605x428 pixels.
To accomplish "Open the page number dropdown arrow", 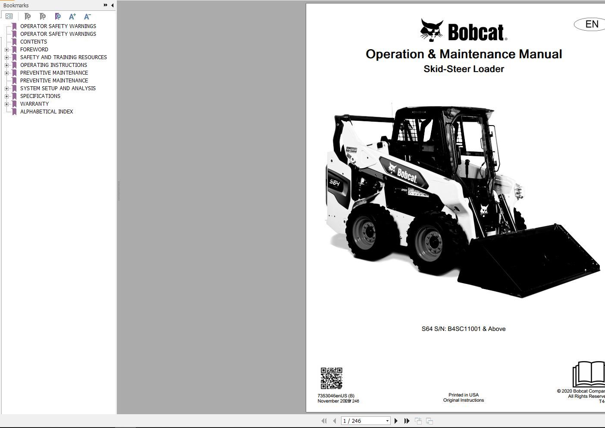I will coord(386,420).
